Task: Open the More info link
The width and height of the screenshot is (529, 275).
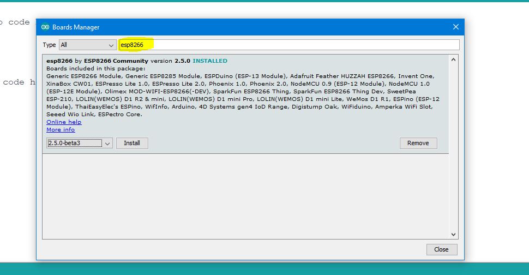Action: [61, 129]
